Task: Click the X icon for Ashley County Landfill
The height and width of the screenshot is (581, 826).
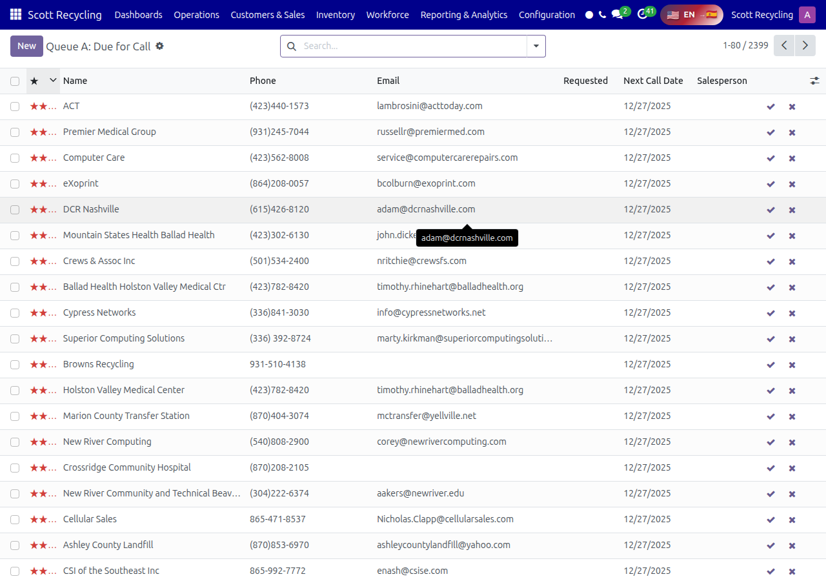Action: coord(792,545)
